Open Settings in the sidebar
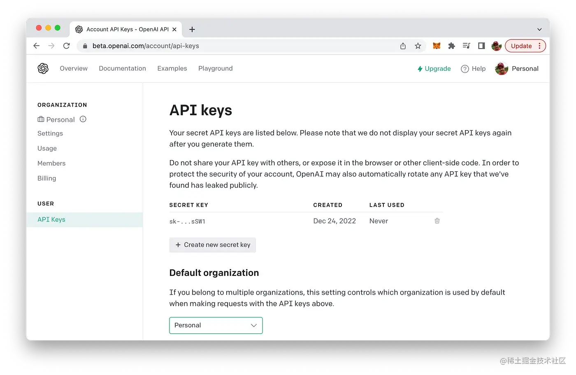This screenshot has width=576, height=375. click(x=50, y=133)
